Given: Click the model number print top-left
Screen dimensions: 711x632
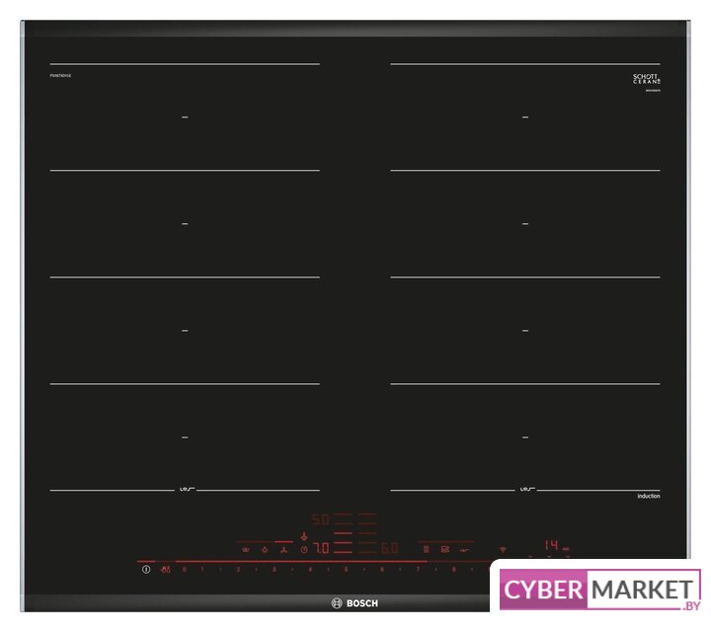Looking at the screenshot, I should [60, 76].
